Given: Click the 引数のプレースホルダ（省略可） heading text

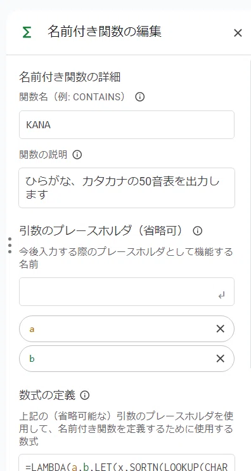Looking at the screenshot, I should click(101, 231).
